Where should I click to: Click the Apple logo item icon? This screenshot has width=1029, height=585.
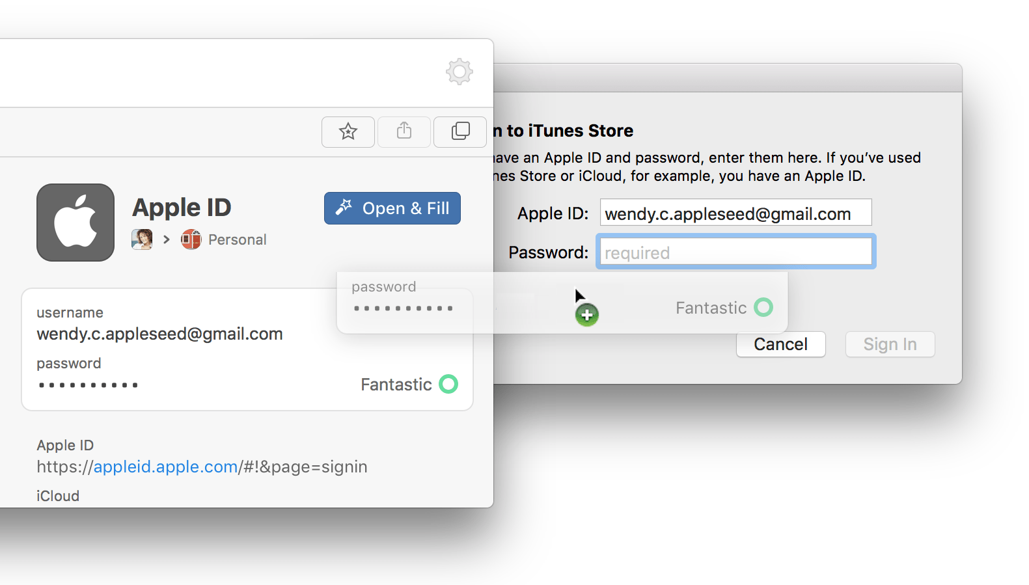click(x=75, y=223)
